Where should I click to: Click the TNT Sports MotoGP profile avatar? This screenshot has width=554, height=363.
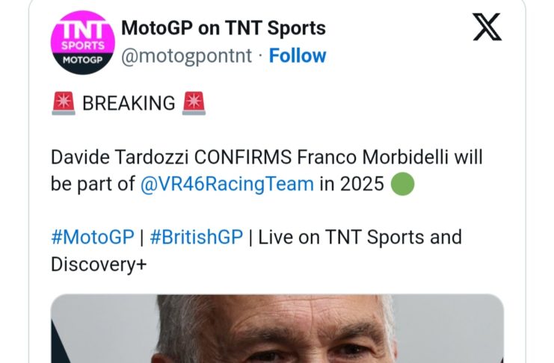(x=82, y=43)
